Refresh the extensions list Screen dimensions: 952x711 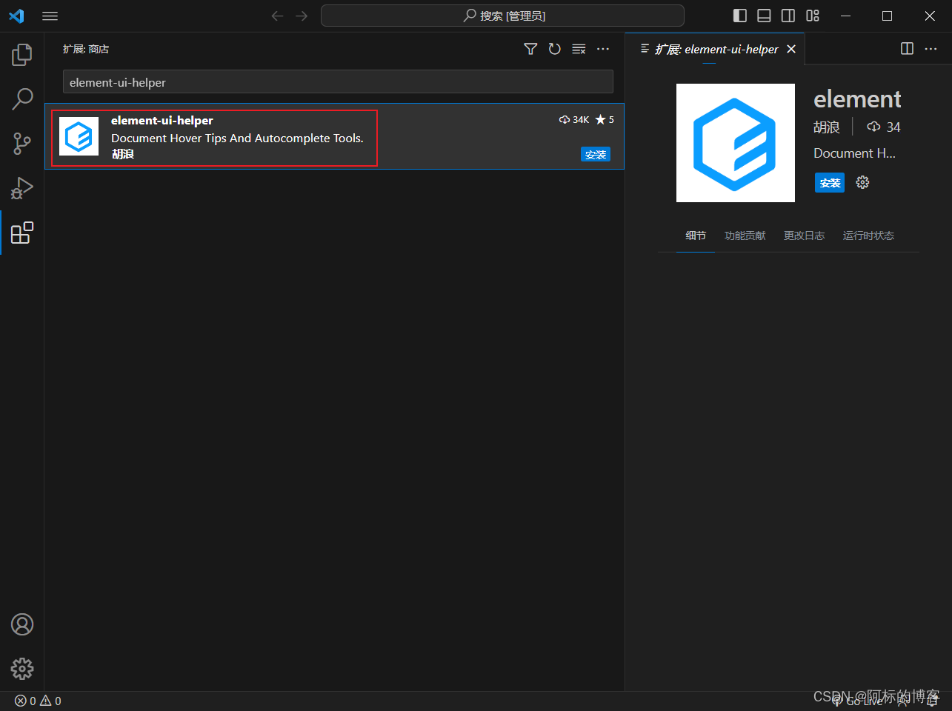pyautogui.click(x=554, y=49)
